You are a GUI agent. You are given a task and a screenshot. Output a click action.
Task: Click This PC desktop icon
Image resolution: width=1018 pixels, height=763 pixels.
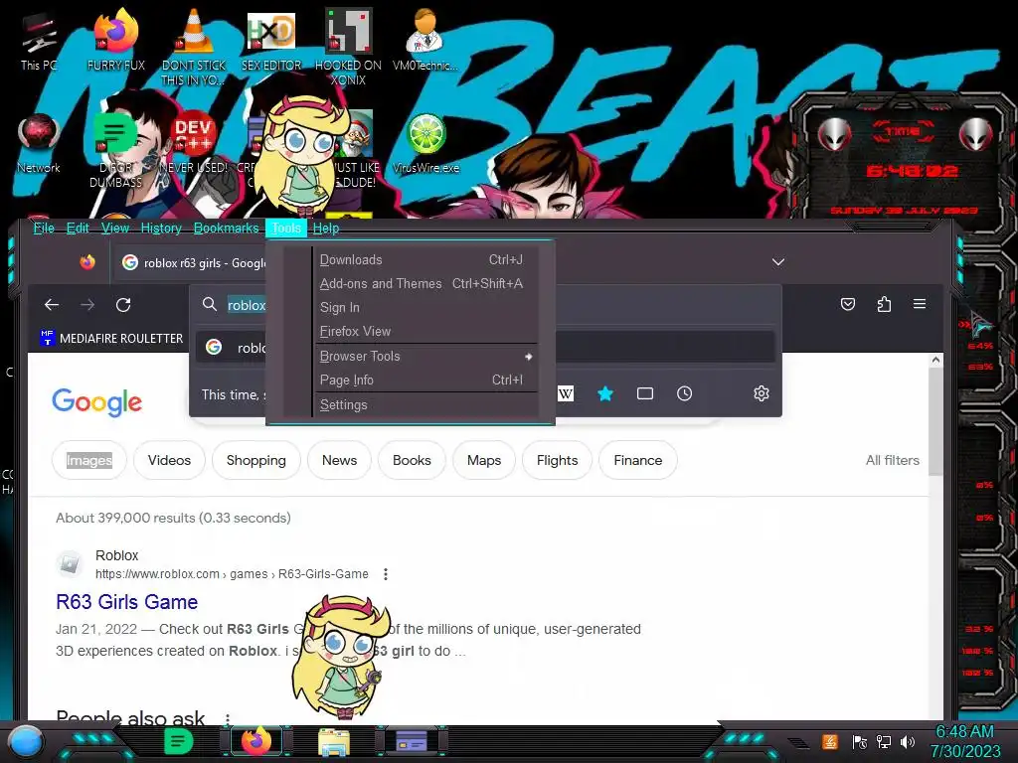tap(39, 42)
